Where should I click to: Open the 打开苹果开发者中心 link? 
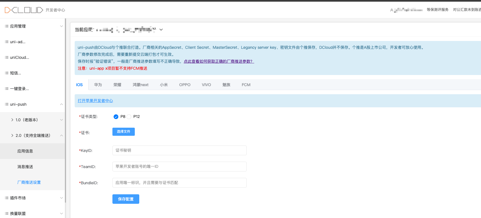[95, 101]
